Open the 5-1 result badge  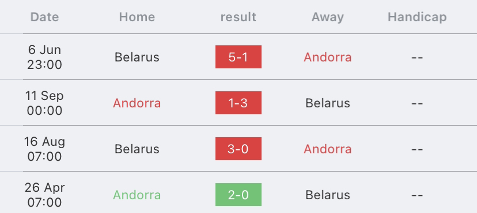pyautogui.click(x=238, y=57)
